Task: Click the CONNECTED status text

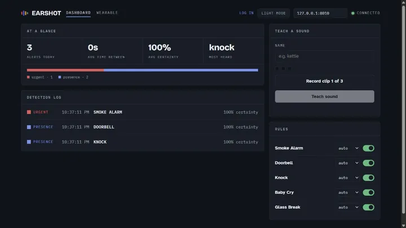Action: click(368, 13)
